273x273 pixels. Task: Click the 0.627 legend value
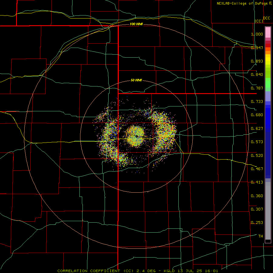pos(257,129)
